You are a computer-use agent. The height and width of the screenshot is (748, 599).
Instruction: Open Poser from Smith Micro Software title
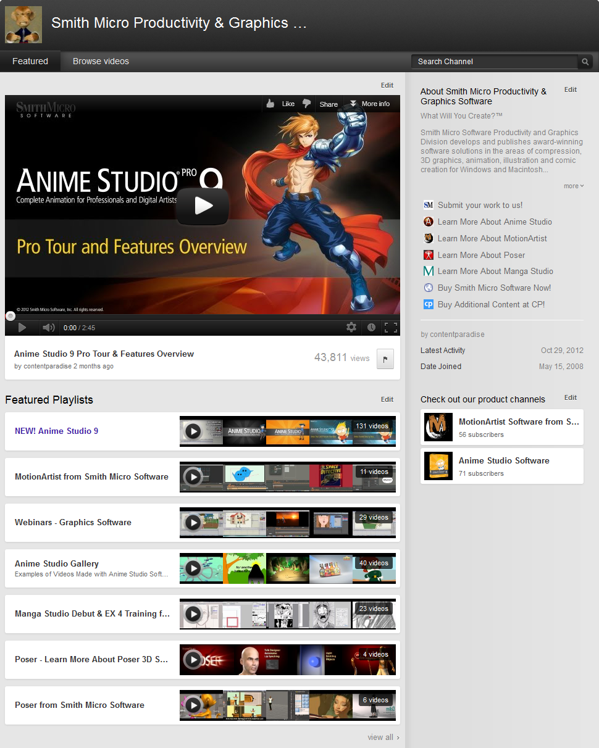(x=80, y=705)
